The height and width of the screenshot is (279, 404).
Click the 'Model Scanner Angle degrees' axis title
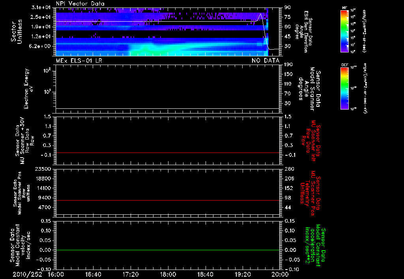[310, 89]
